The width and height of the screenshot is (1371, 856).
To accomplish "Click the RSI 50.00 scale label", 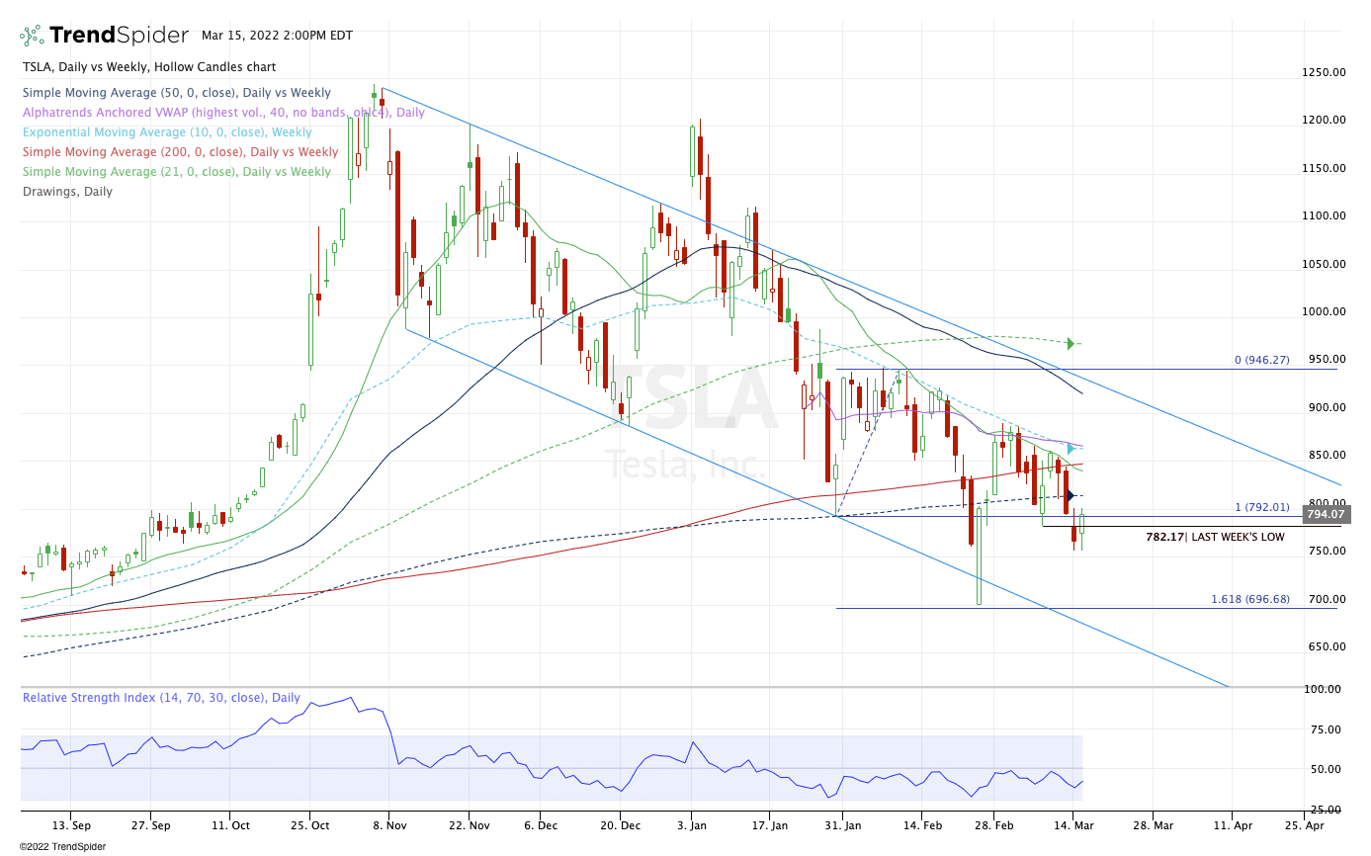I will tap(1324, 770).
